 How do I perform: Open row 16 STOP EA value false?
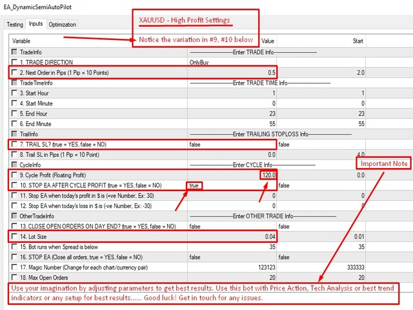point(232,257)
